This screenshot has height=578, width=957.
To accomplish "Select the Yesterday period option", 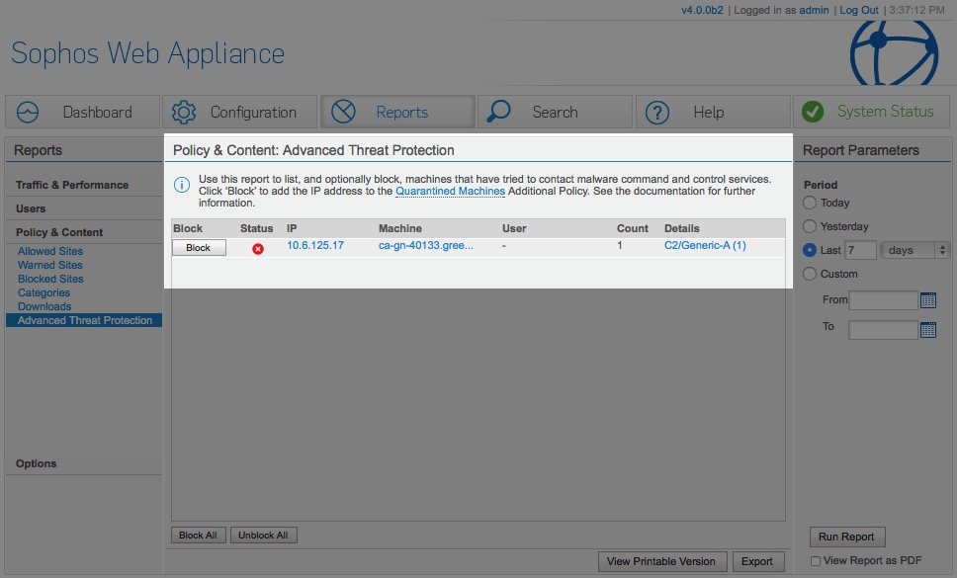I will [810, 226].
